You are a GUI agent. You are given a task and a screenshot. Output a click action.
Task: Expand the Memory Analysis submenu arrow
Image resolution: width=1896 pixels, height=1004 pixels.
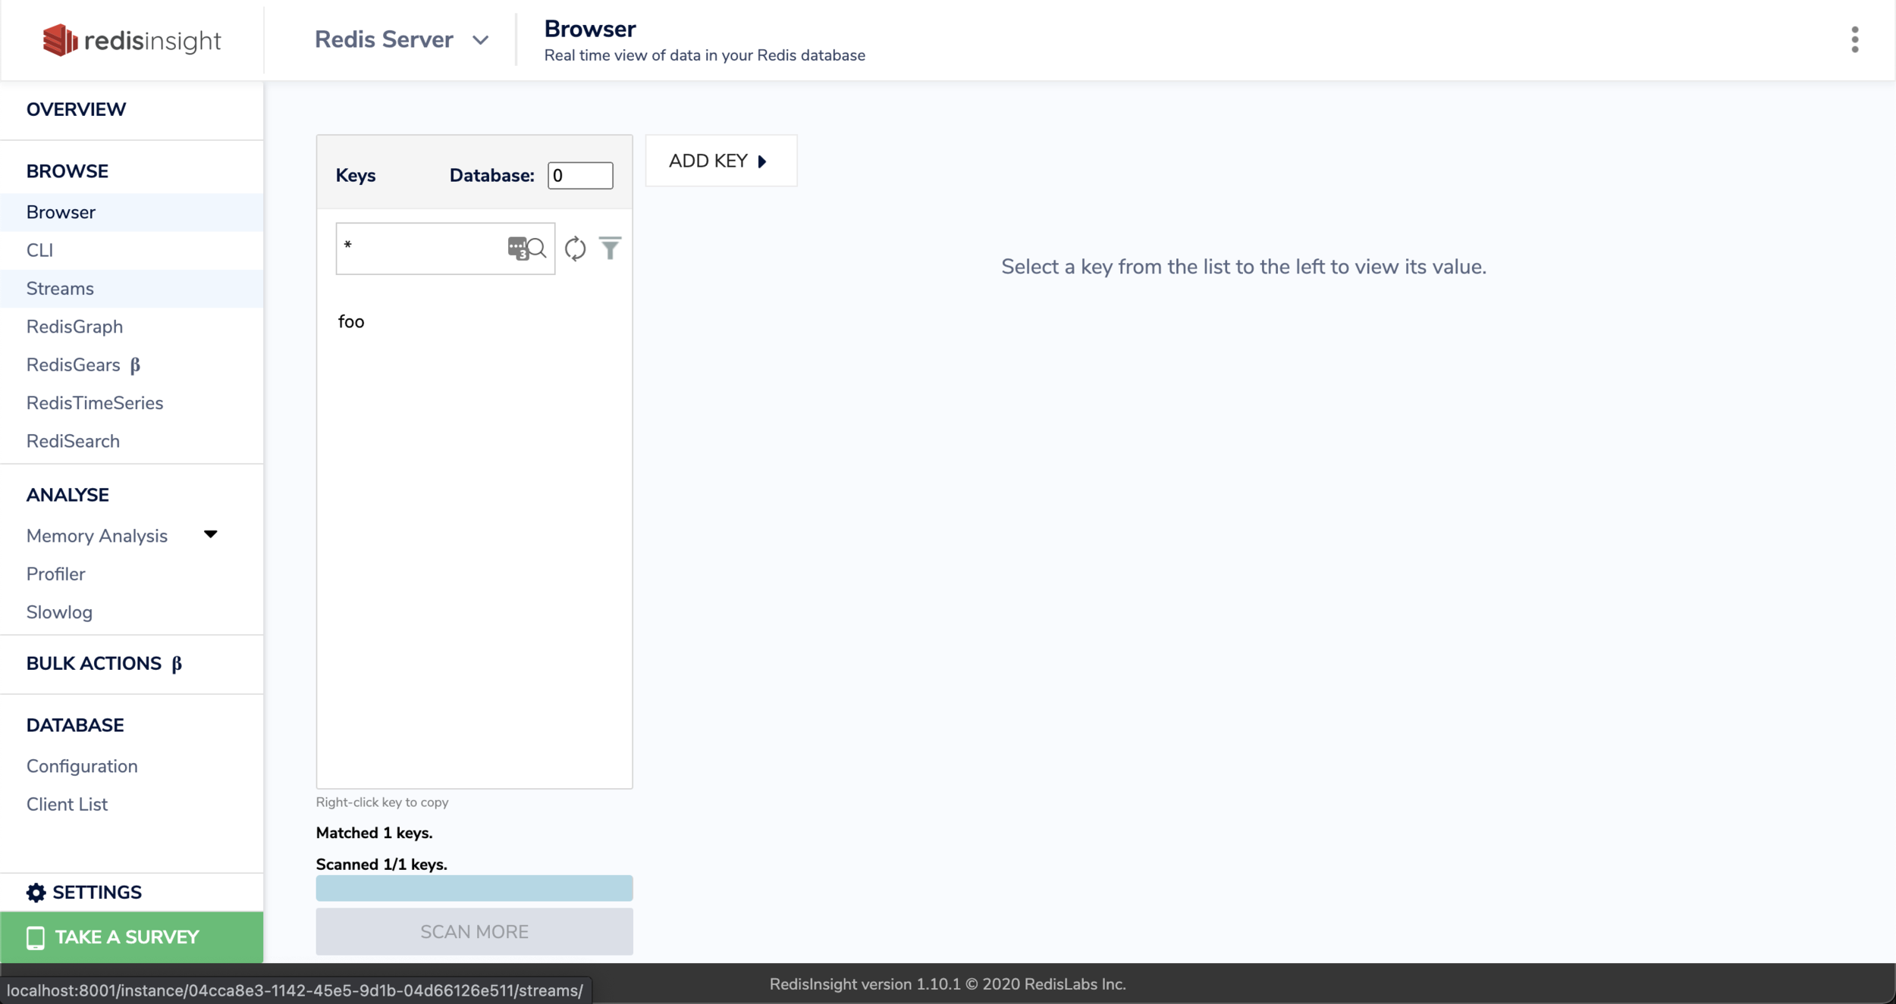point(211,535)
